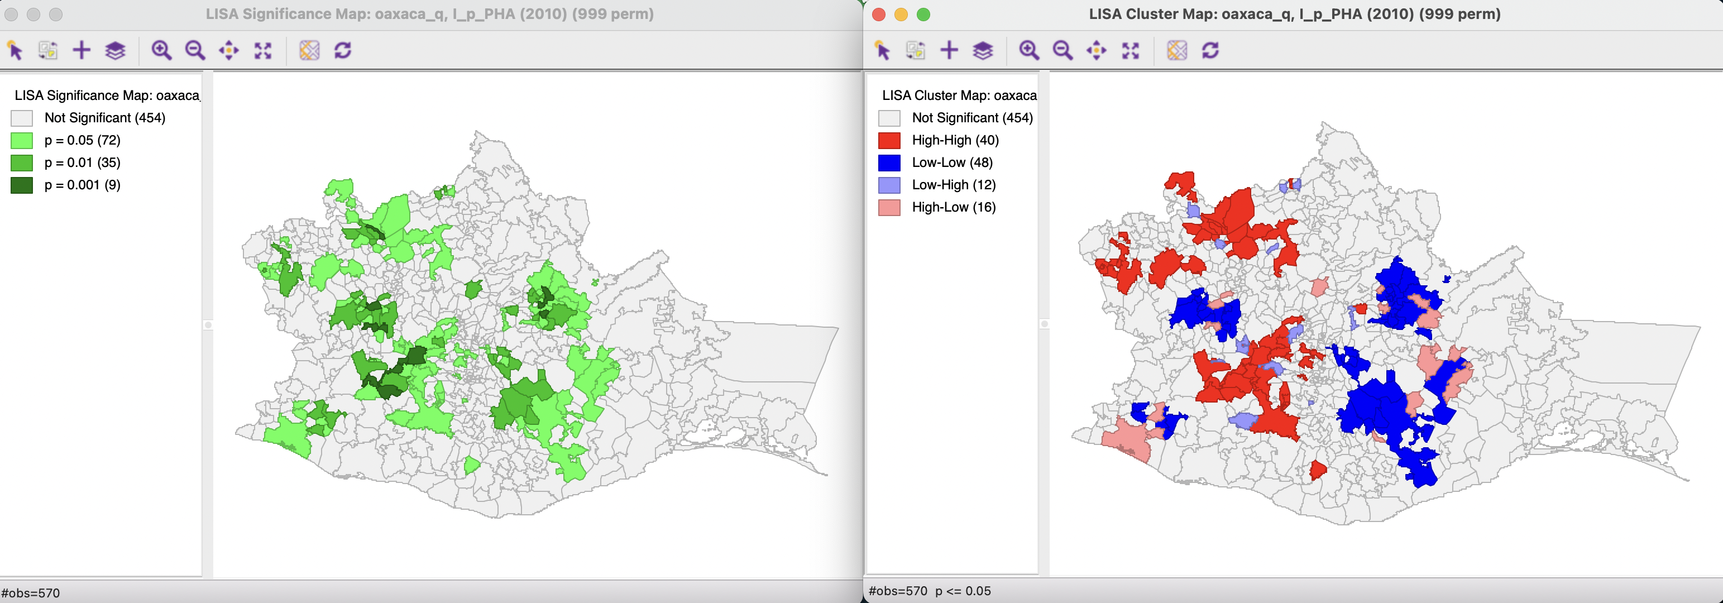Click the Low-High light blue legend swatch
The height and width of the screenshot is (603, 1723).
[889, 185]
